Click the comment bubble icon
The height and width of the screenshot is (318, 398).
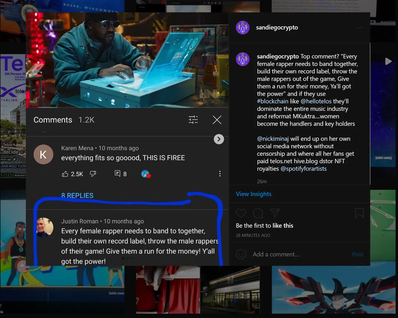[x=258, y=213]
